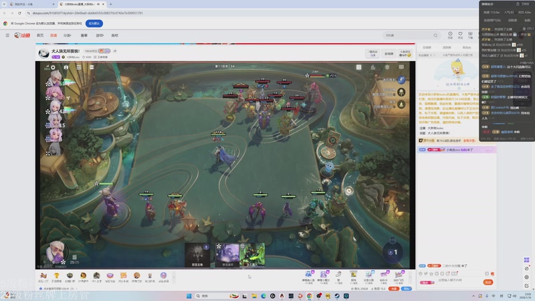The width and height of the screenshot is (535, 301).
Task: Expand the gift bar more arrow
Action: (x=174, y=277)
